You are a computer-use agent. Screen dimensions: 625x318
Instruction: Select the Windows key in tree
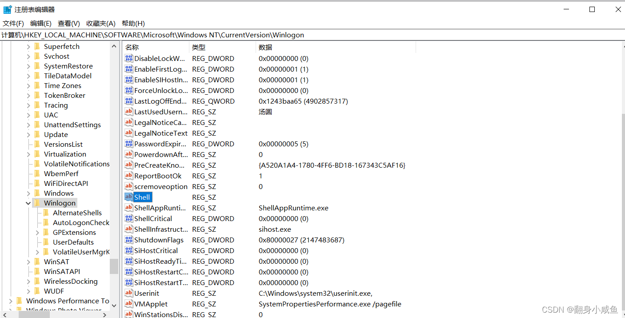click(59, 193)
